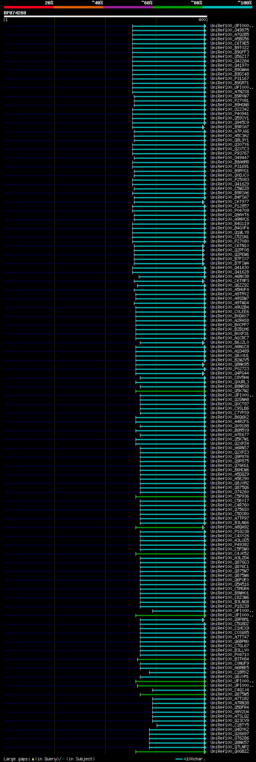The height and width of the screenshot is (762, 256).
Task: Select the UniRef100_B9RIA7 label
Action: 230,127
